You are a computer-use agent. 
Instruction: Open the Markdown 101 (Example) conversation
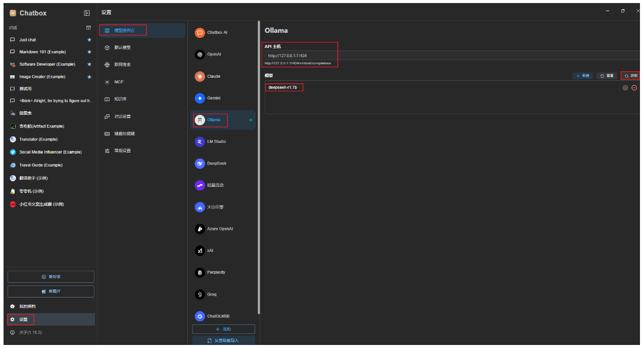pyautogui.click(x=51, y=52)
